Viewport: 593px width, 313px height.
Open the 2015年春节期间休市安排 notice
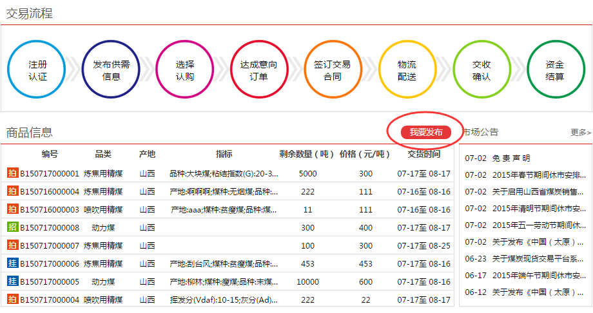[x=539, y=175]
